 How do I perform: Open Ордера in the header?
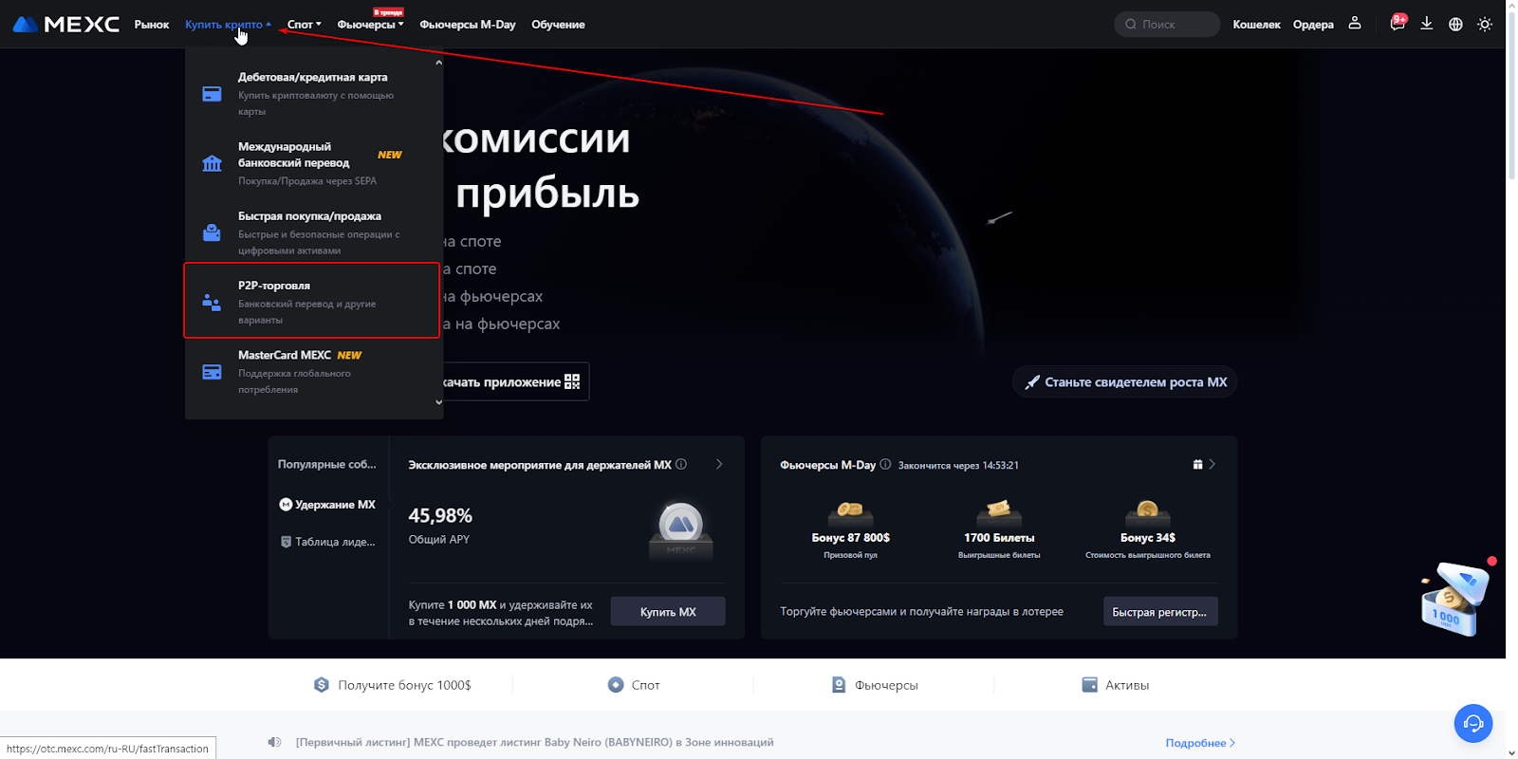pyautogui.click(x=1313, y=24)
